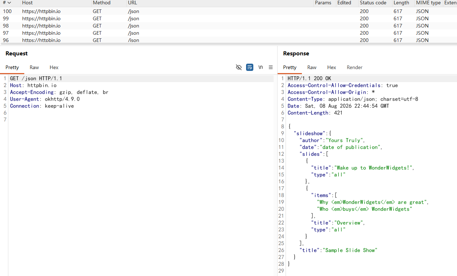Toggle the \n show line breaks button
Viewport: 457px width, 276px height.
pyautogui.click(x=261, y=67)
